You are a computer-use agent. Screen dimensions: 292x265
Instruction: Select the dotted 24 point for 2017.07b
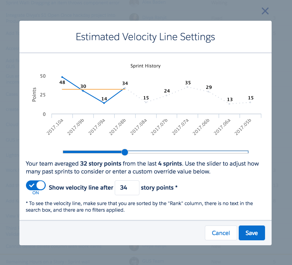click(x=166, y=95)
